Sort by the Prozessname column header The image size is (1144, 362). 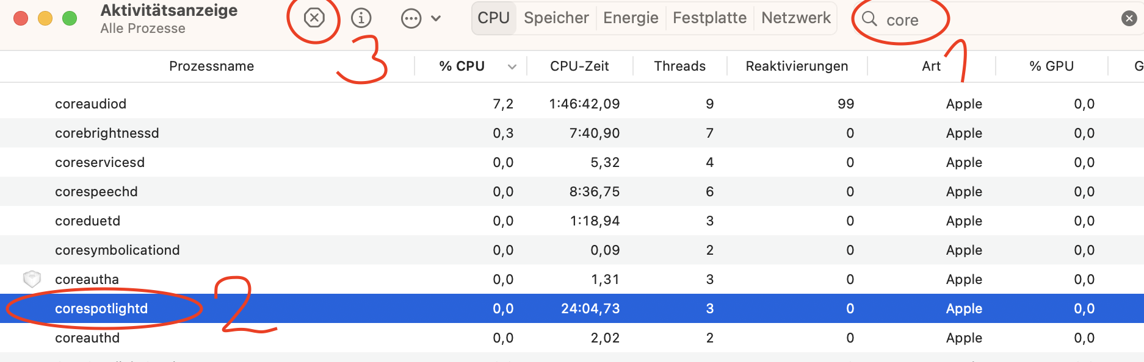coord(211,66)
